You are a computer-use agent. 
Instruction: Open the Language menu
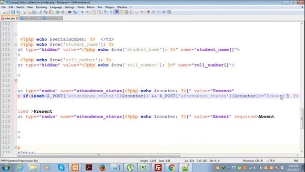coord(56,7)
